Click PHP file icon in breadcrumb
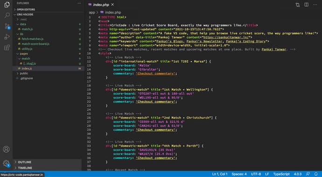The image size is (322, 177). 102,12
